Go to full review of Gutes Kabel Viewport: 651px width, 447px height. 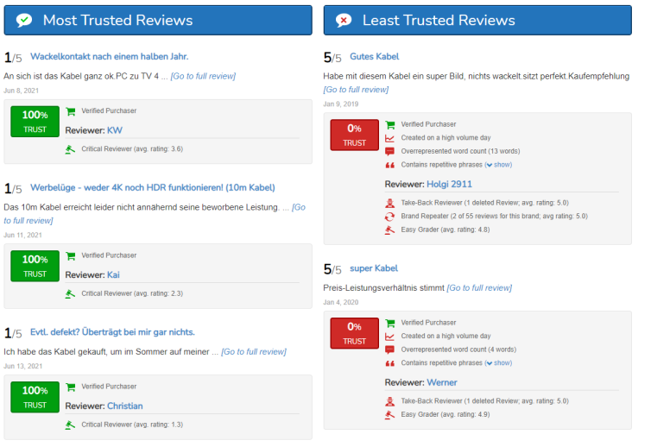click(x=356, y=90)
